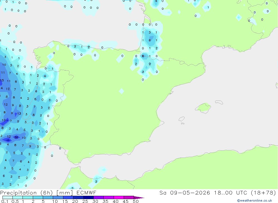Viewport: 278px width, 203px height.
Task: Click the legend arrow tip above 50 mm
Action: click(x=139, y=198)
